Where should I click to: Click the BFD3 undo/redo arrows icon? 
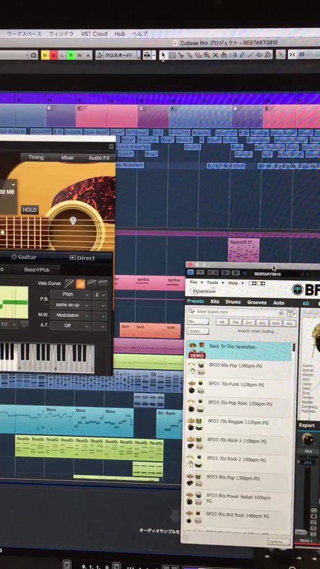point(257,283)
